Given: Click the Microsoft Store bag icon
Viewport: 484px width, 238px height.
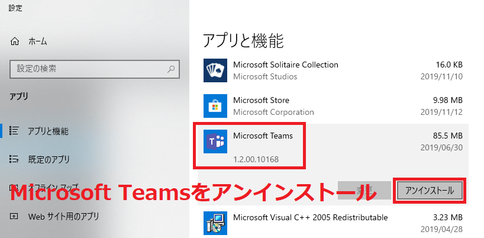Looking at the screenshot, I should click(x=215, y=106).
